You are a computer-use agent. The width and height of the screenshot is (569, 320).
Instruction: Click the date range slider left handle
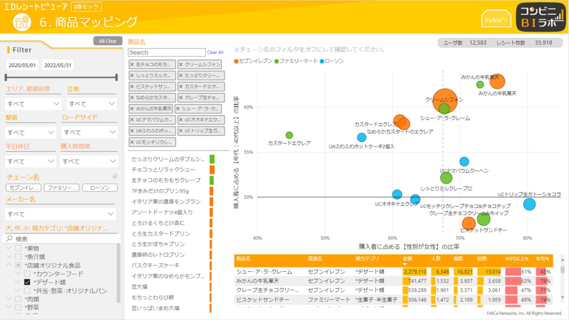(x=6, y=77)
